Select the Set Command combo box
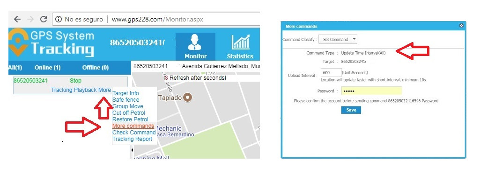Viewport: 480px width, 175px height. (338, 39)
